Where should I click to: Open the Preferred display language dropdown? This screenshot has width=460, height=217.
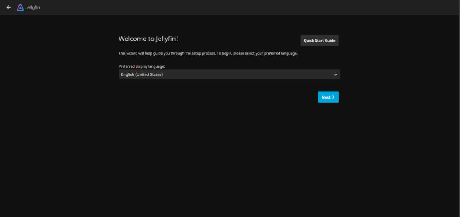click(x=229, y=74)
